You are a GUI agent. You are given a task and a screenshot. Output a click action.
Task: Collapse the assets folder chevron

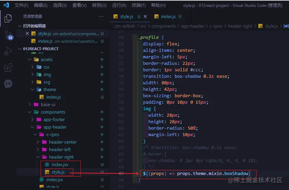(30, 59)
